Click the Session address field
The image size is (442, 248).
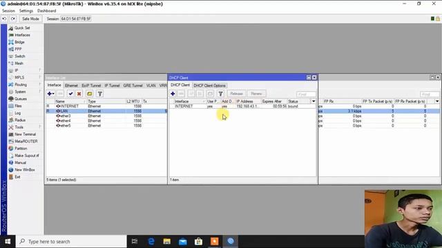click(x=76, y=19)
